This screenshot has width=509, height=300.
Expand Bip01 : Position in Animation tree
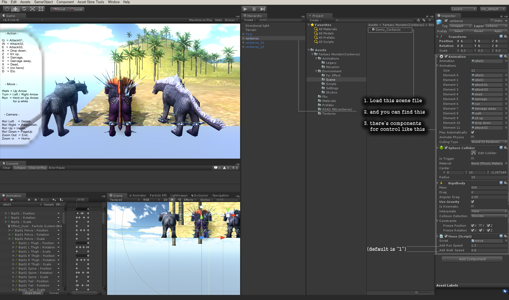click(6, 213)
